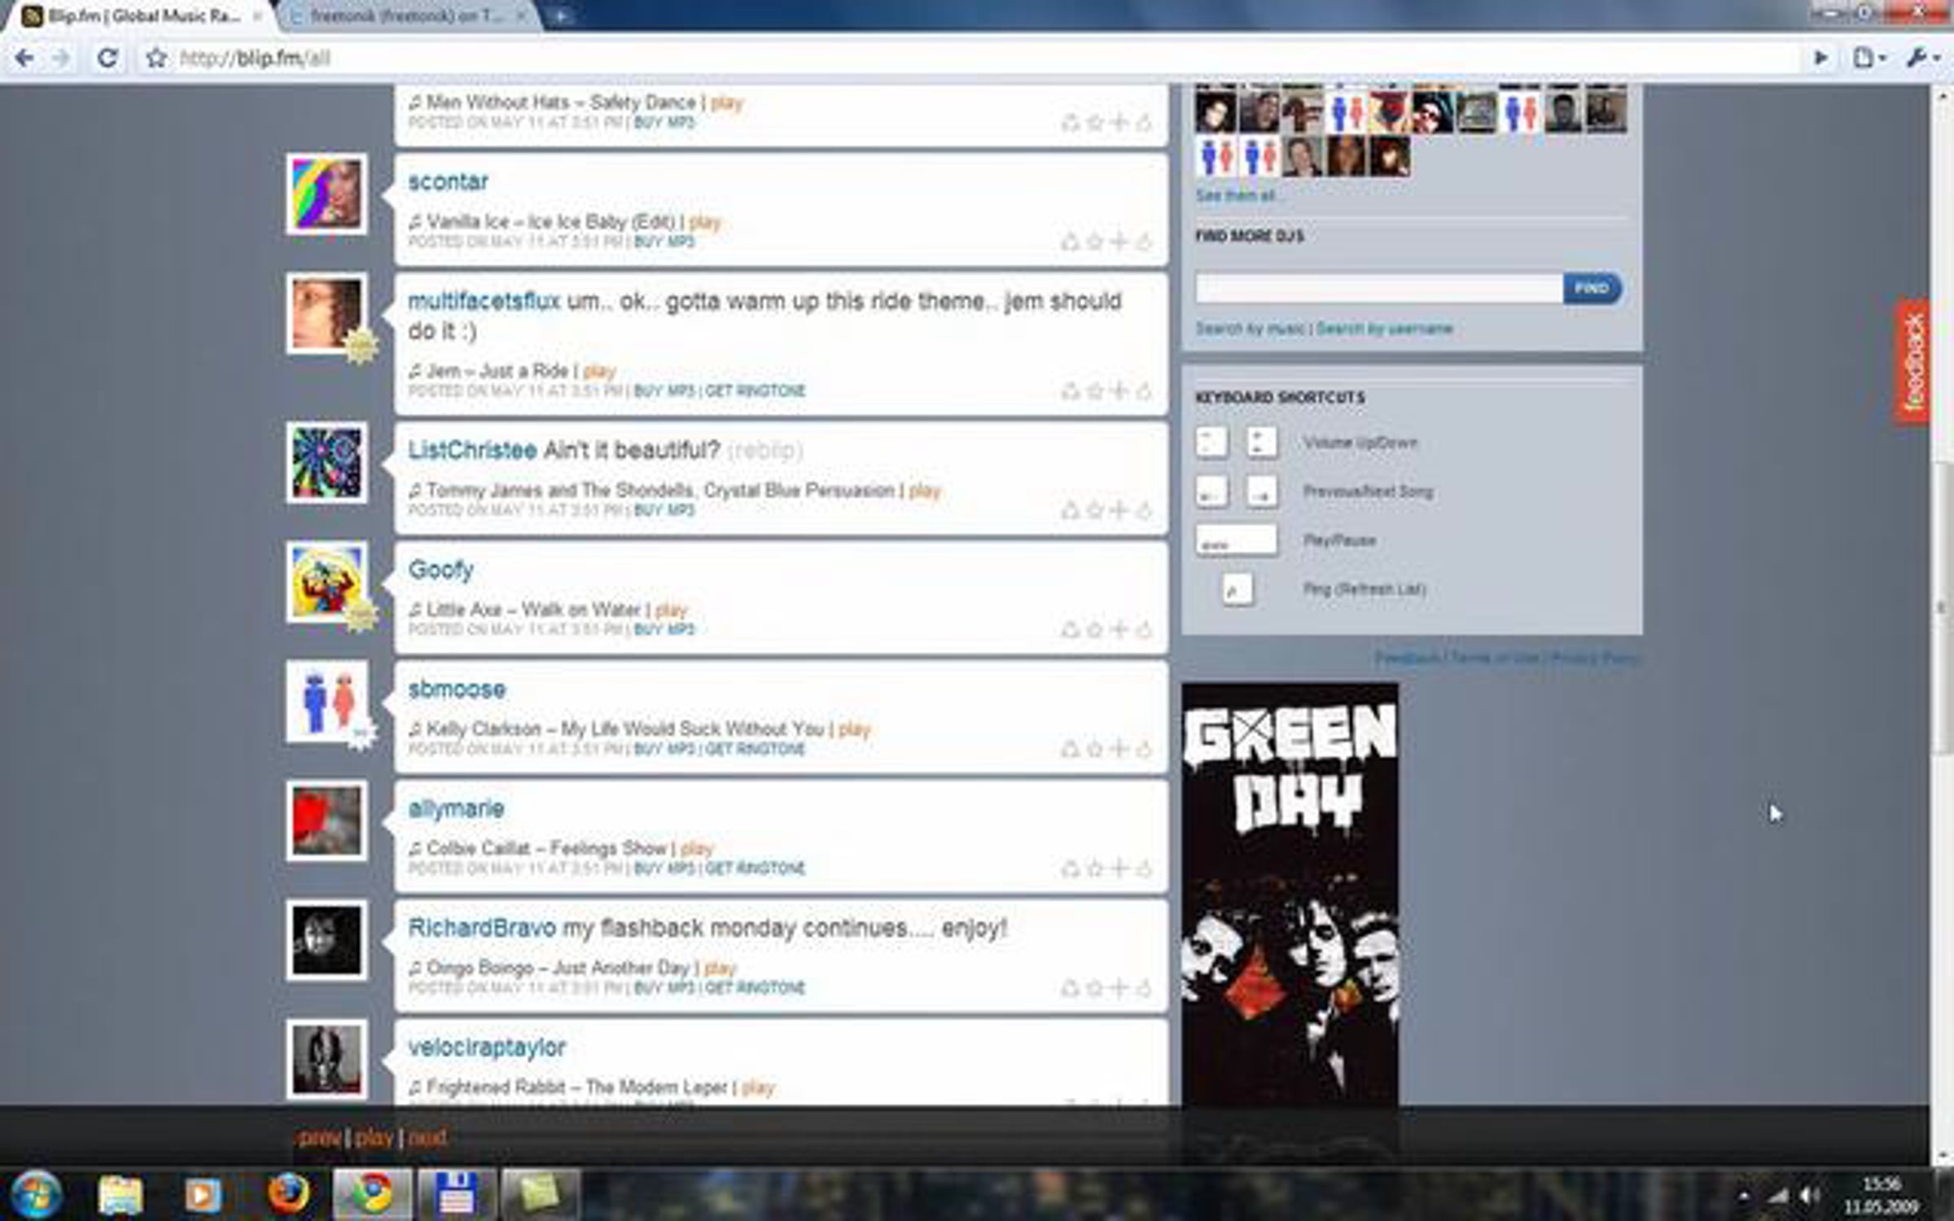This screenshot has width=1954, height=1221.
Task: Go back using Chrome's back arrow
Action: click(x=24, y=58)
